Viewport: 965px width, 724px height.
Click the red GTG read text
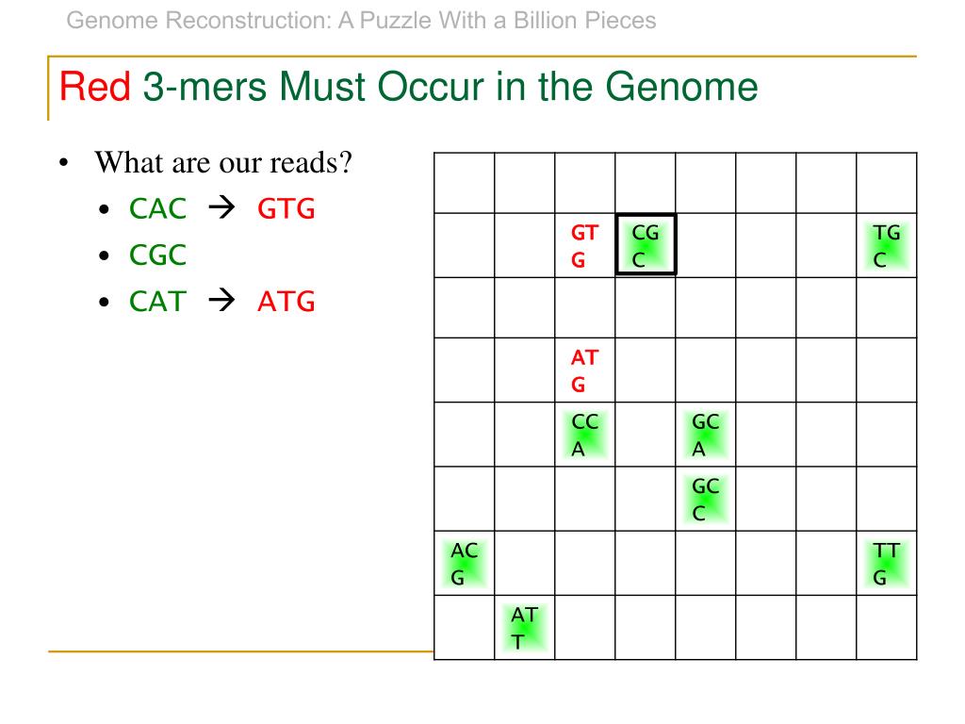click(x=286, y=208)
